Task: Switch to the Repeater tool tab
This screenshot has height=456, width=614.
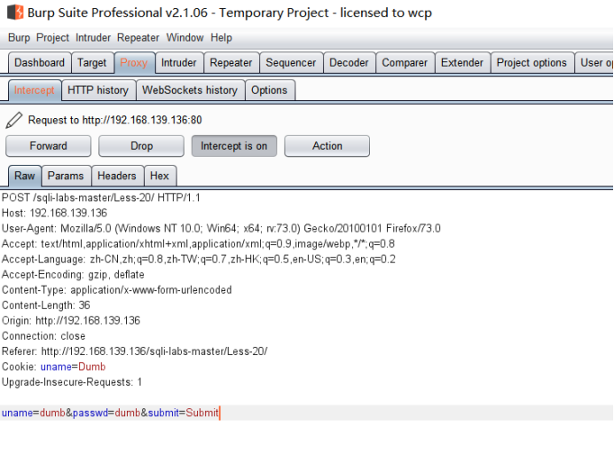Action: point(231,63)
